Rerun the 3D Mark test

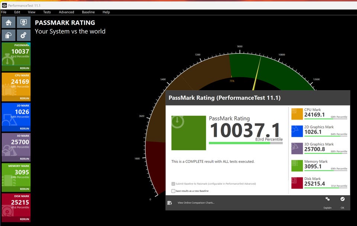click(25, 159)
